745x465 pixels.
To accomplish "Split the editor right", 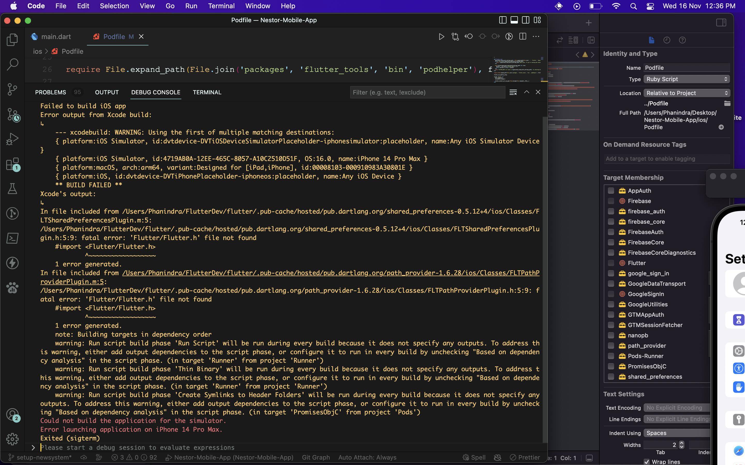I will 523,37.
